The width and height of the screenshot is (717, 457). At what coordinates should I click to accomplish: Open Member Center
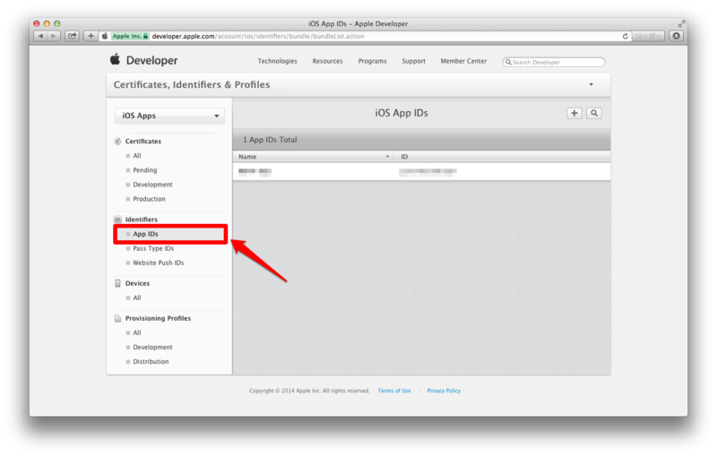point(463,61)
